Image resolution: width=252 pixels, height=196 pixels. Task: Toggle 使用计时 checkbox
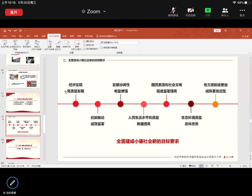[x=85, y=45]
